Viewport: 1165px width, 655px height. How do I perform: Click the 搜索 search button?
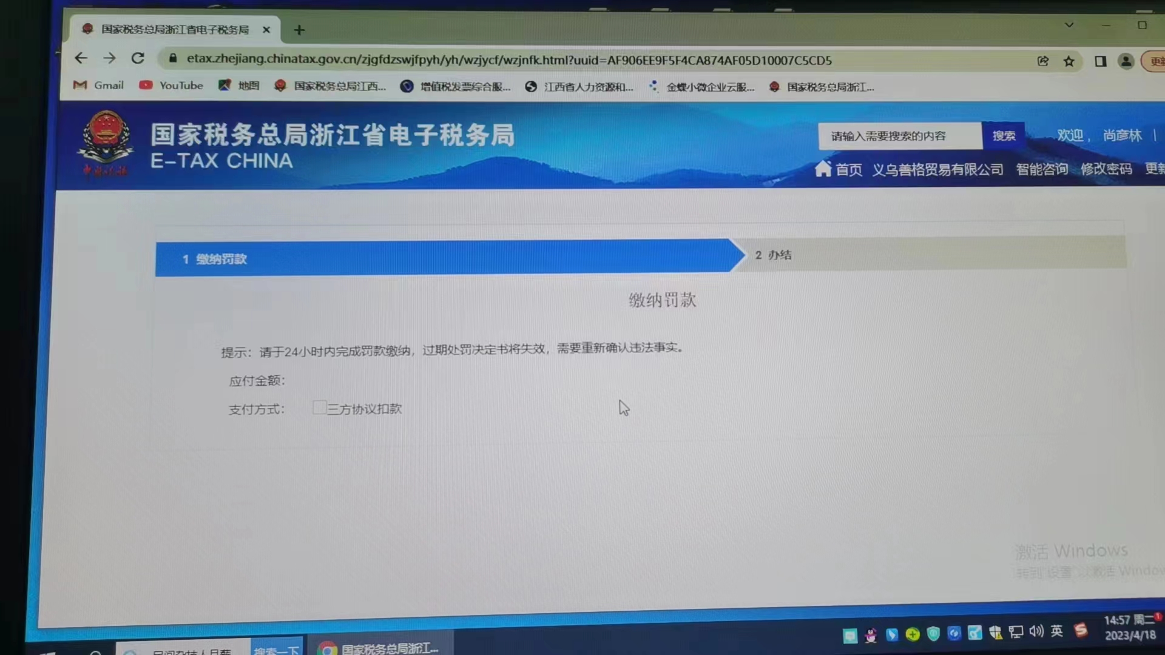(1003, 136)
